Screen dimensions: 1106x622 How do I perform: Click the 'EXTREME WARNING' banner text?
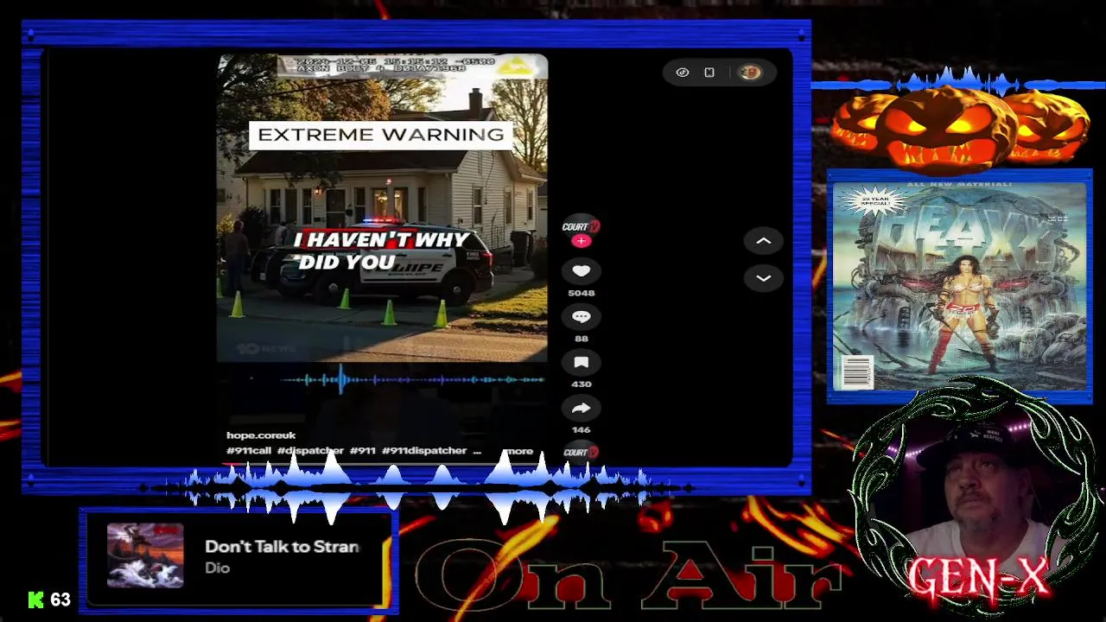(381, 135)
